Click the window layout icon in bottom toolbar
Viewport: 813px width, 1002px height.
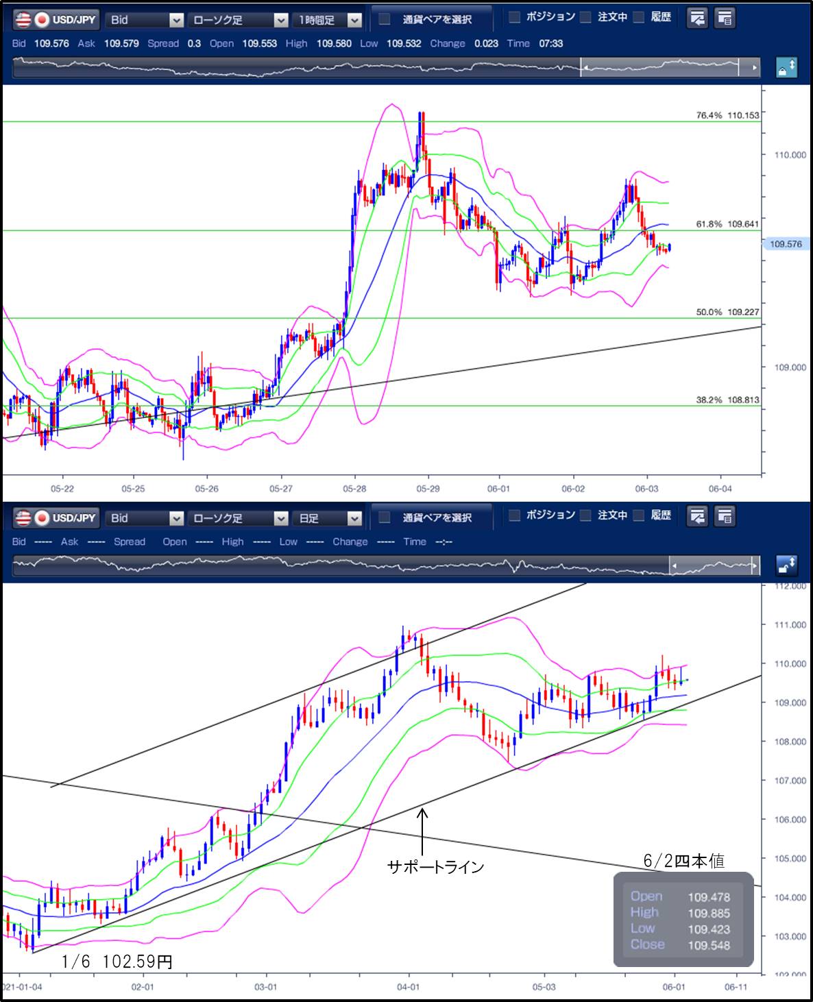pos(725,516)
